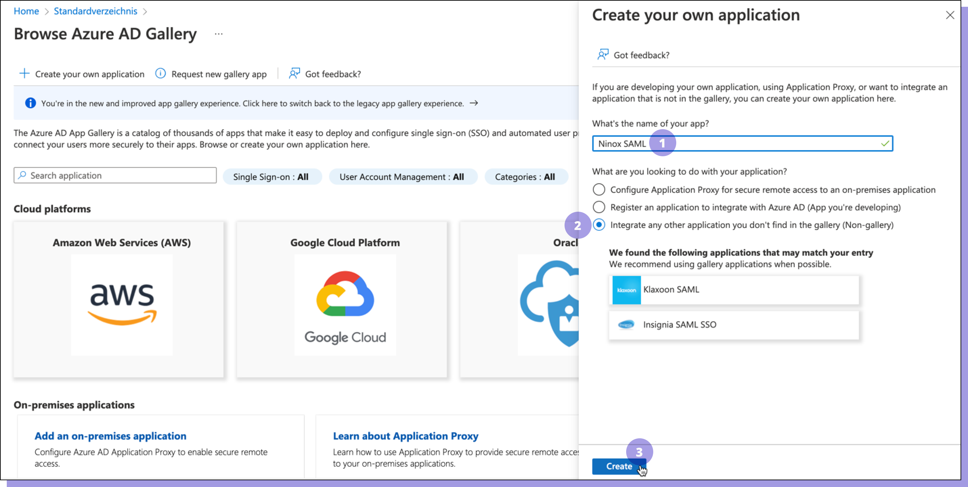
Task: Open the Amazon Web Services (AWS) card title
Action: coord(122,242)
